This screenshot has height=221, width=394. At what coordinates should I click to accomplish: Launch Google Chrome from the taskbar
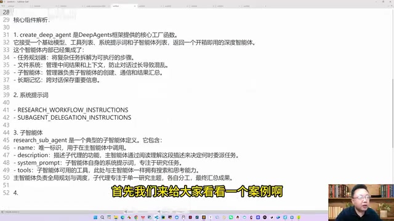(136, 217)
